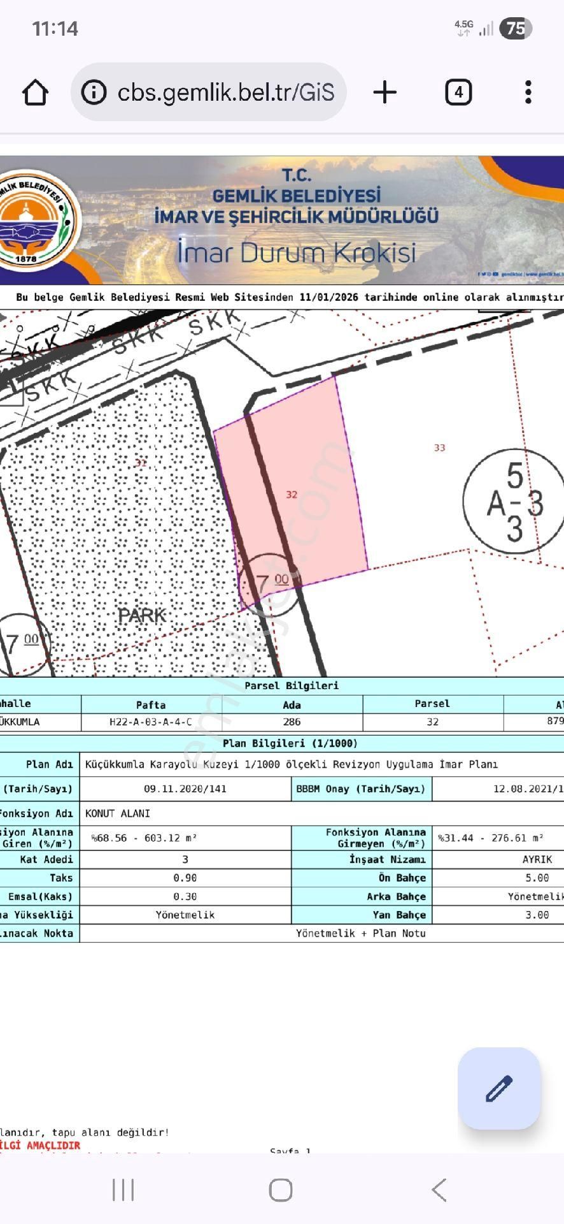Tap the PARK area label on map
The image size is (564, 1224).
click(142, 616)
